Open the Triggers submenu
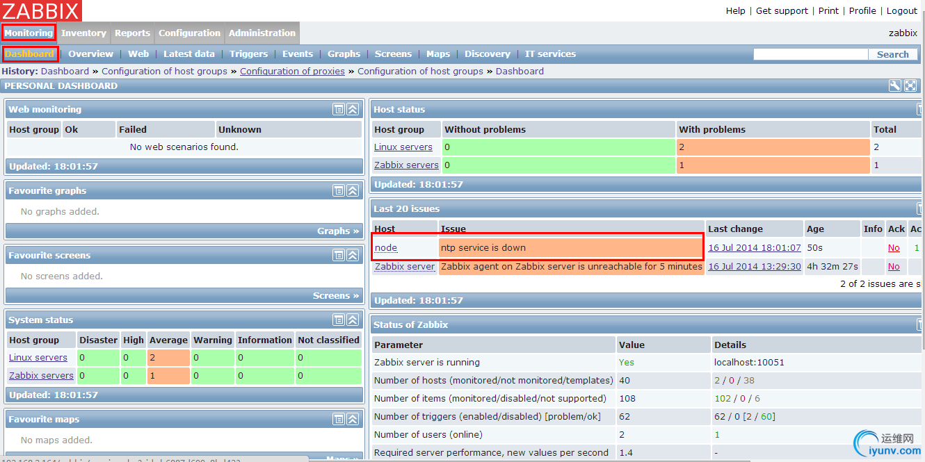This screenshot has width=925, height=462. pos(248,53)
